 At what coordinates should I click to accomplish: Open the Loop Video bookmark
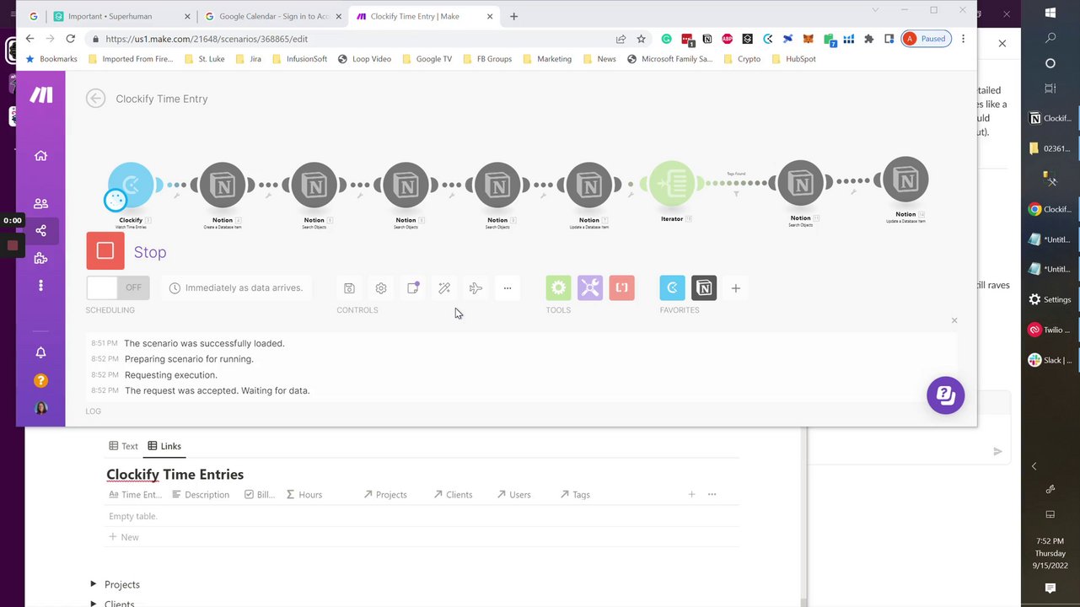point(364,59)
